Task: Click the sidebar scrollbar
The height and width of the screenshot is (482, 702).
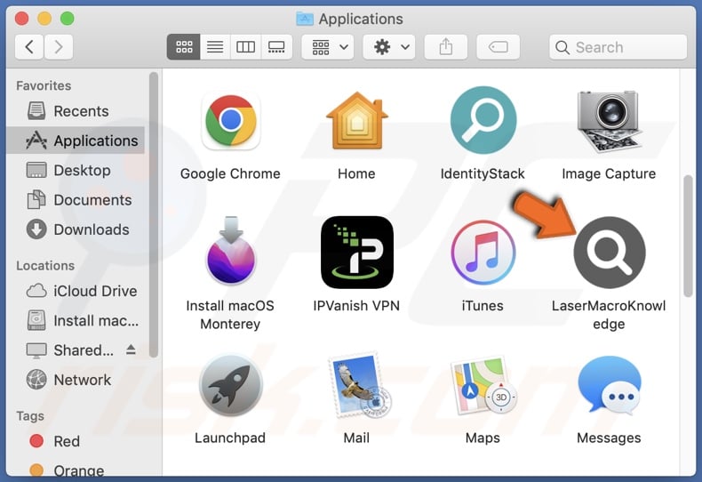Action: click(x=154, y=215)
